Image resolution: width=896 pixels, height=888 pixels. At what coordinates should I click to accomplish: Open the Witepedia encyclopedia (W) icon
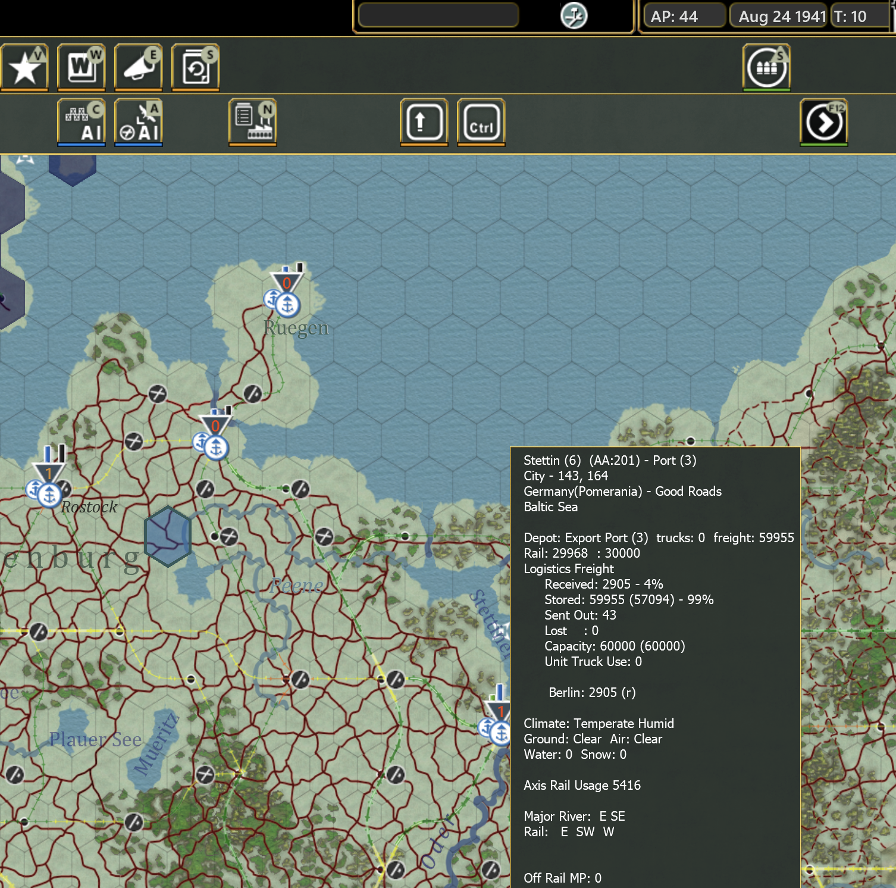(82, 67)
